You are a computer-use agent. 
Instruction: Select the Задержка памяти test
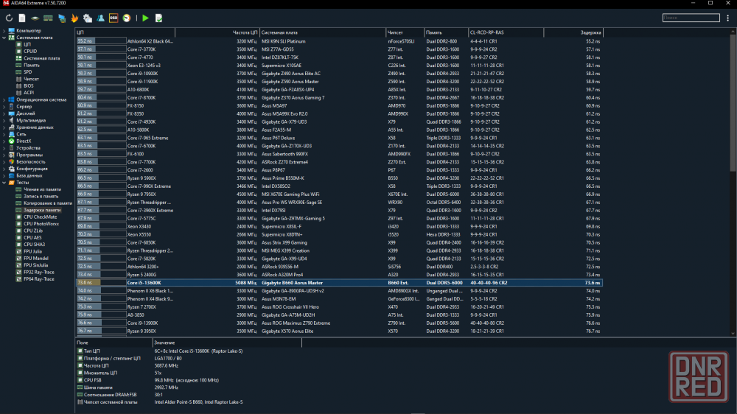tap(42, 210)
